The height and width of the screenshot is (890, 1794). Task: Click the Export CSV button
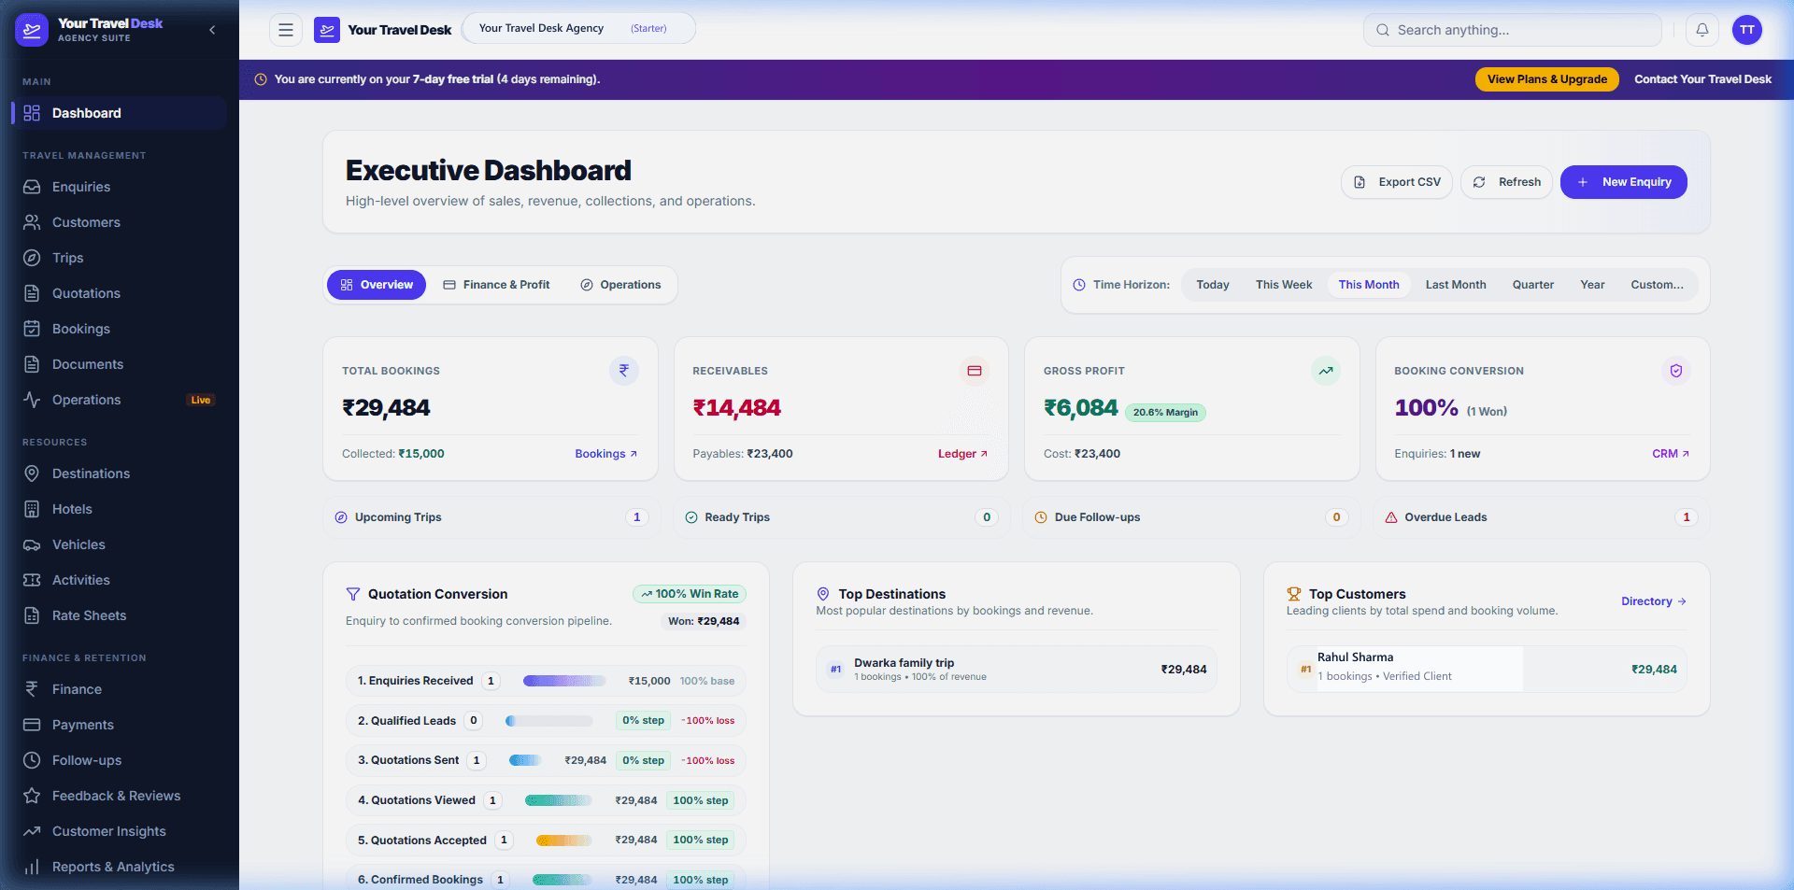point(1397,182)
